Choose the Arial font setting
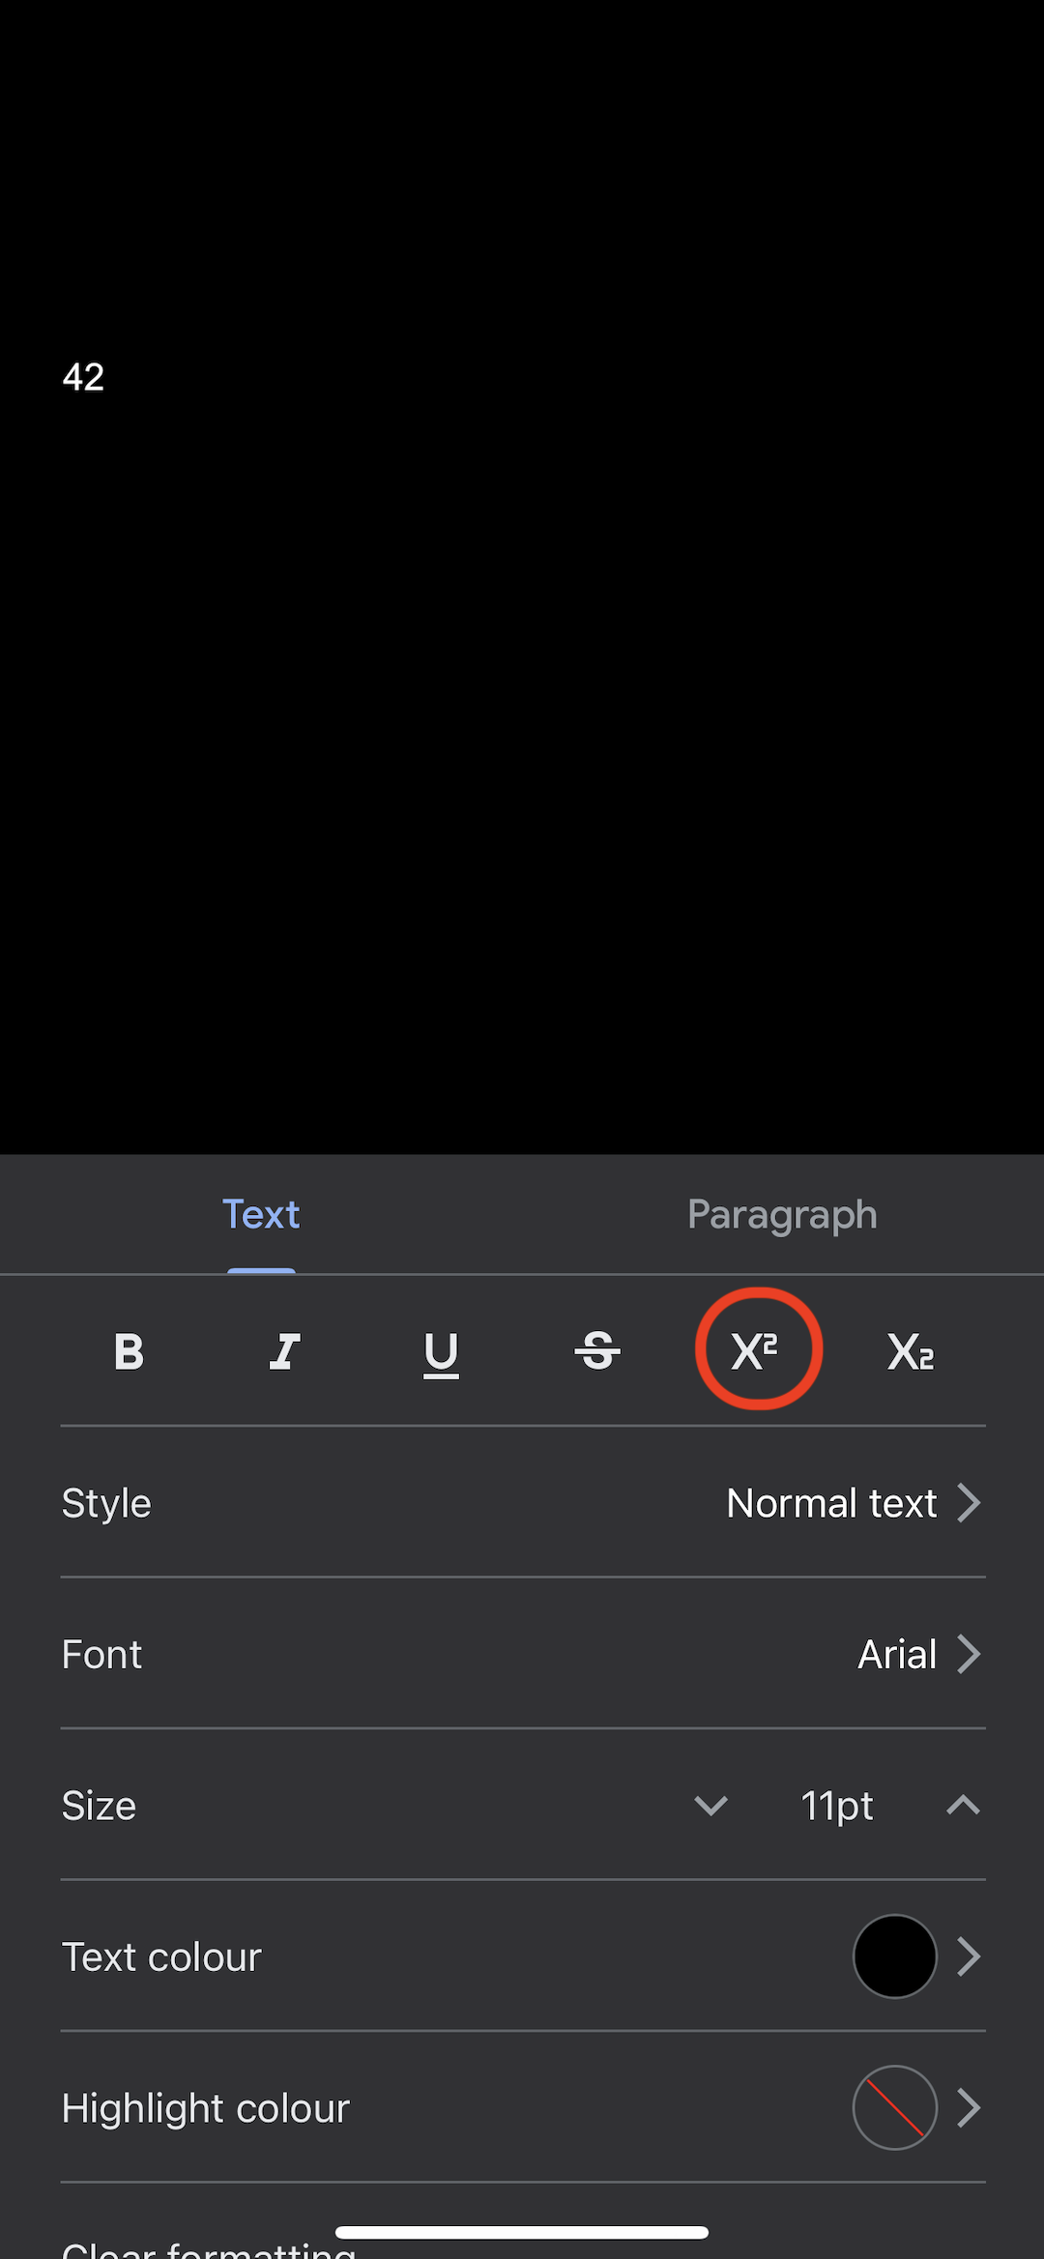Screen dimensions: 1044x2259 tap(897, 1654)
